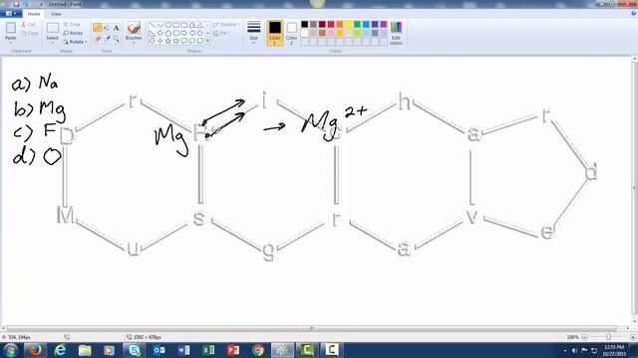Activate Color 1 foreground selector
The image size is (638, 358).
tap(275, 33)
